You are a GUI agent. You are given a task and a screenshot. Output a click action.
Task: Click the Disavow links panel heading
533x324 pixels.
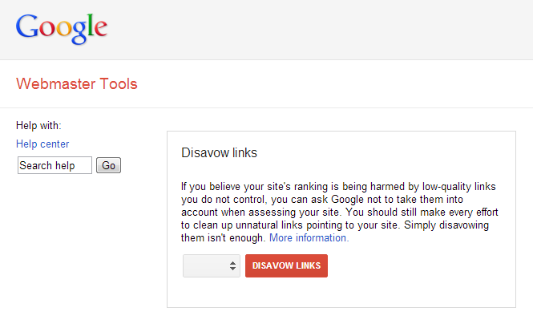220,152
